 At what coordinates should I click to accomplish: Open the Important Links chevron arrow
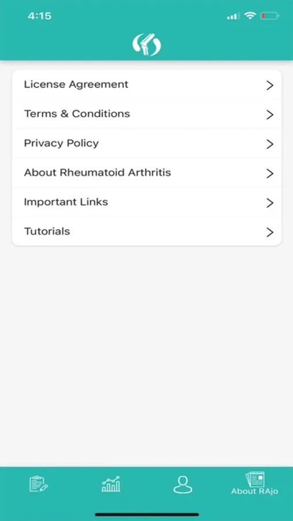(270, 203)
